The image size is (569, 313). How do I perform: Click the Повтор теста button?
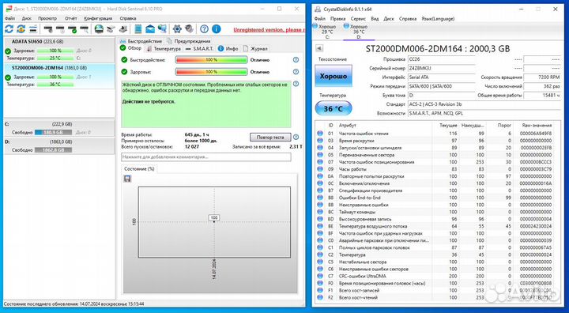pos(270,138)
